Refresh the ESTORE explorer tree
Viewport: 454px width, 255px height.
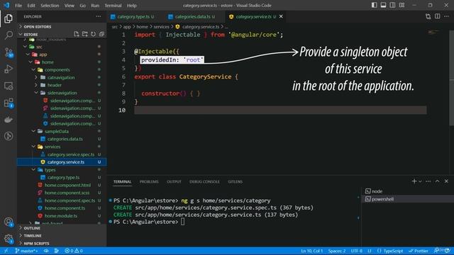pos(93,34)
